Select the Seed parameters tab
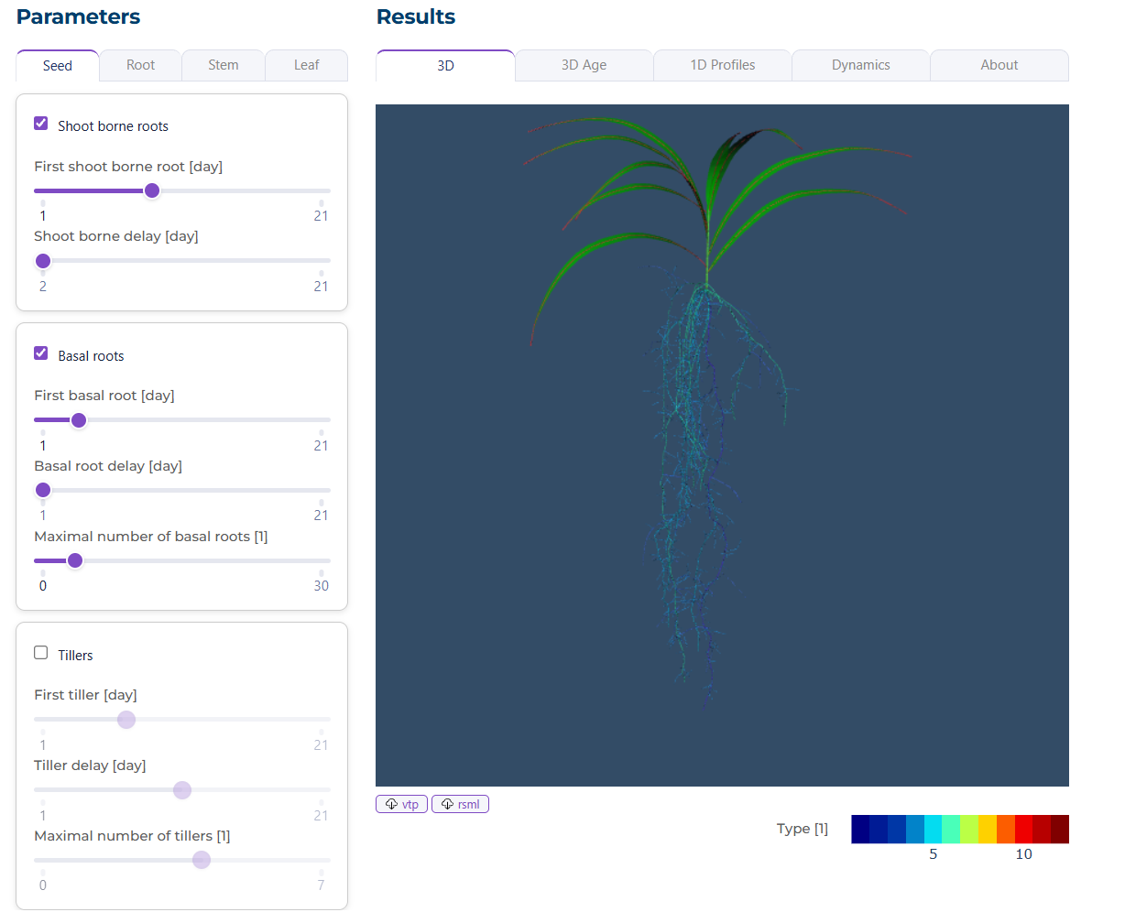The width and height of the screenshot is (1125, 923). click(x=57, y=65)
